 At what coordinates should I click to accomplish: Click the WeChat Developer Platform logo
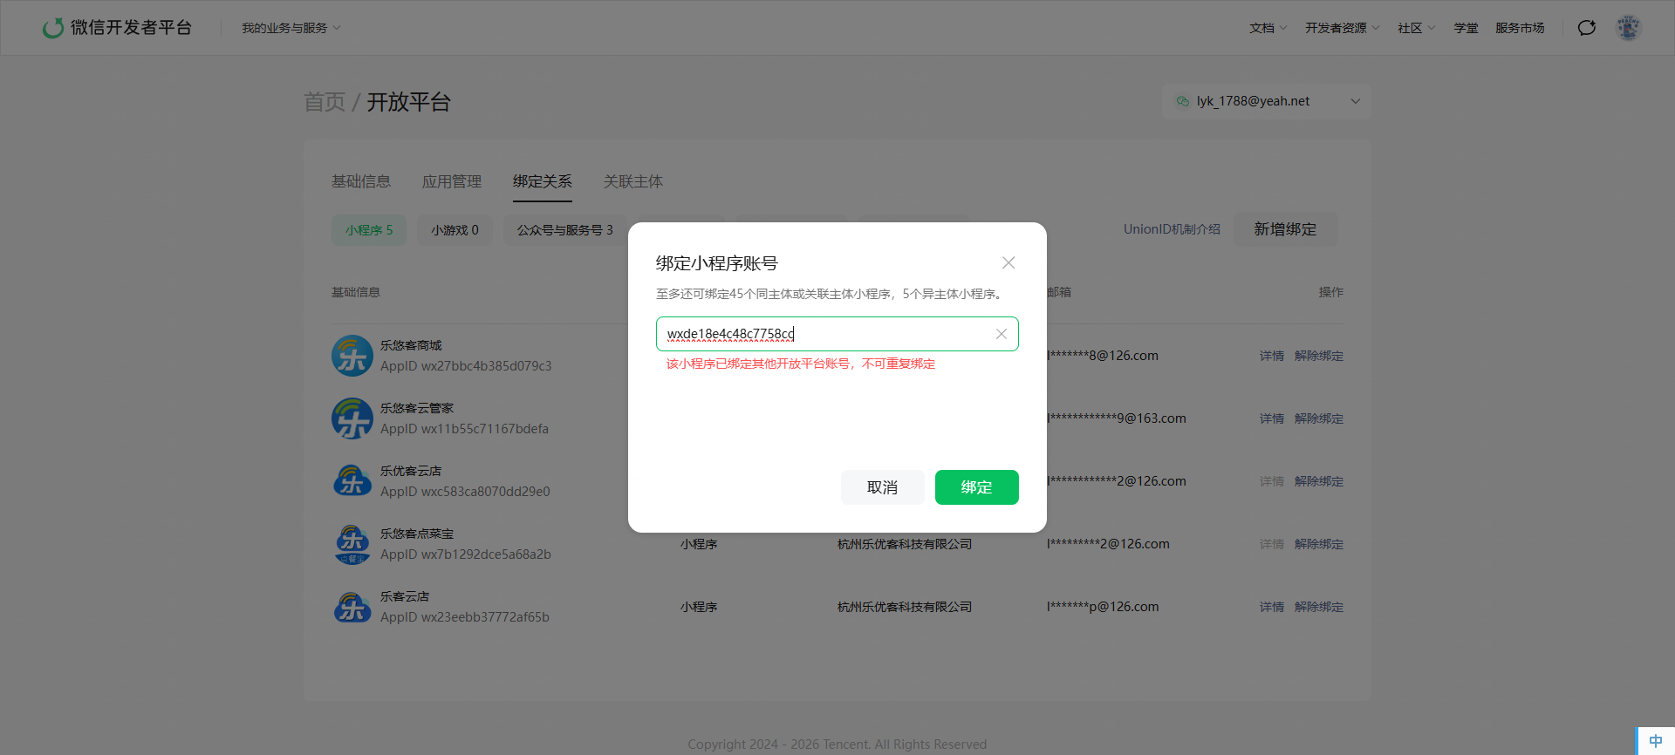(x=117, y=28)
